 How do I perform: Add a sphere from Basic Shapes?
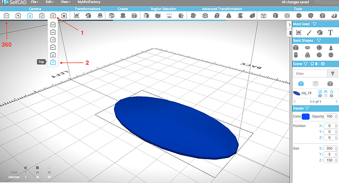[319, 48]
